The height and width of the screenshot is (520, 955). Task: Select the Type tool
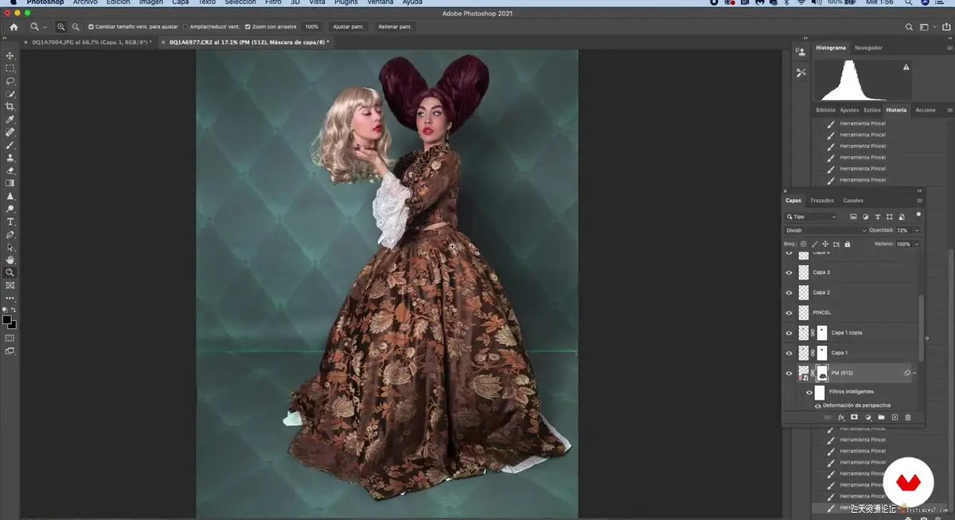pos(10,221)
